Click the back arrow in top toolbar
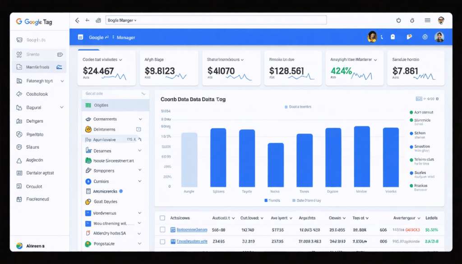 coord(77,20)
